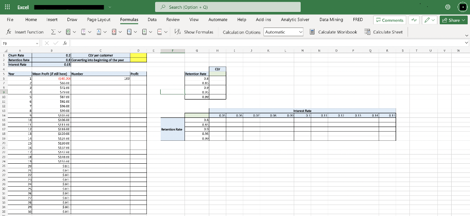Viewport: 470px width, 216px height.
Task: Switch to the Data Mining tab
Action: pos(331,19)
